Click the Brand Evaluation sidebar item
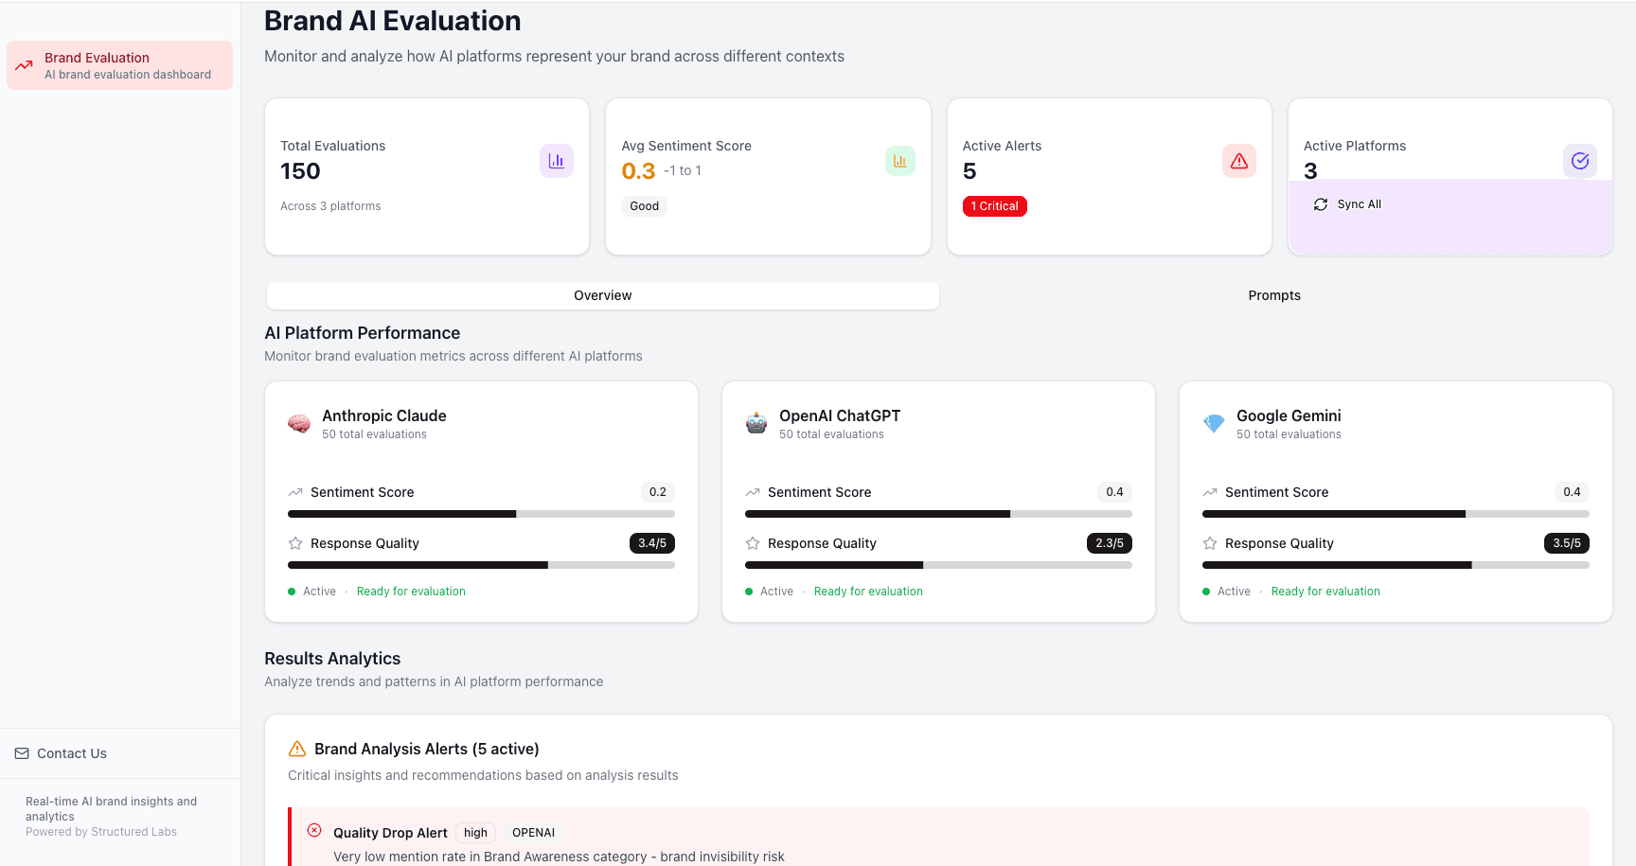 tap(119, 65)
